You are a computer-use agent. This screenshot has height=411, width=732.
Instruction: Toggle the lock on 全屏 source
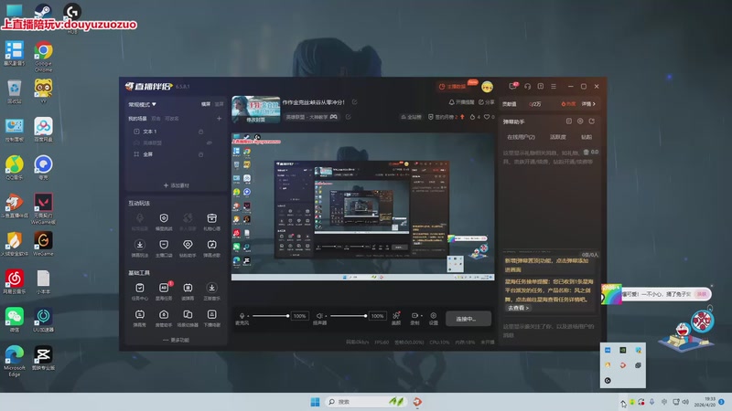coord(200,154)
